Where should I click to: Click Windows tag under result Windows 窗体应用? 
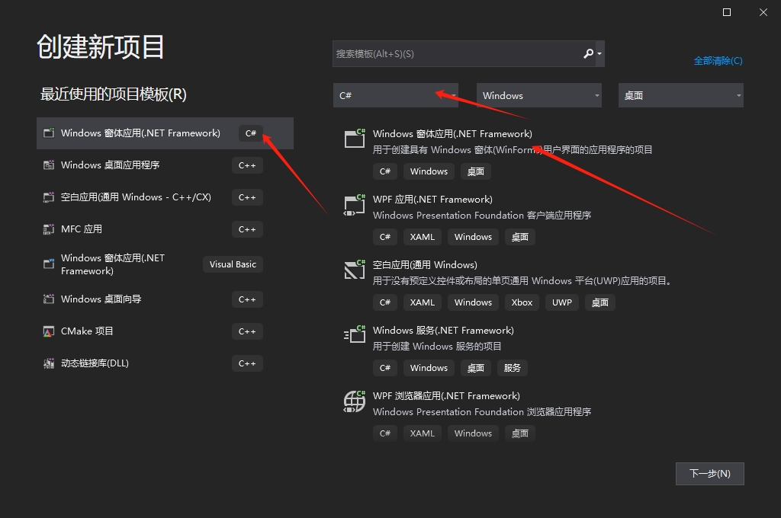pyautogui.click(x=429, y=171)
